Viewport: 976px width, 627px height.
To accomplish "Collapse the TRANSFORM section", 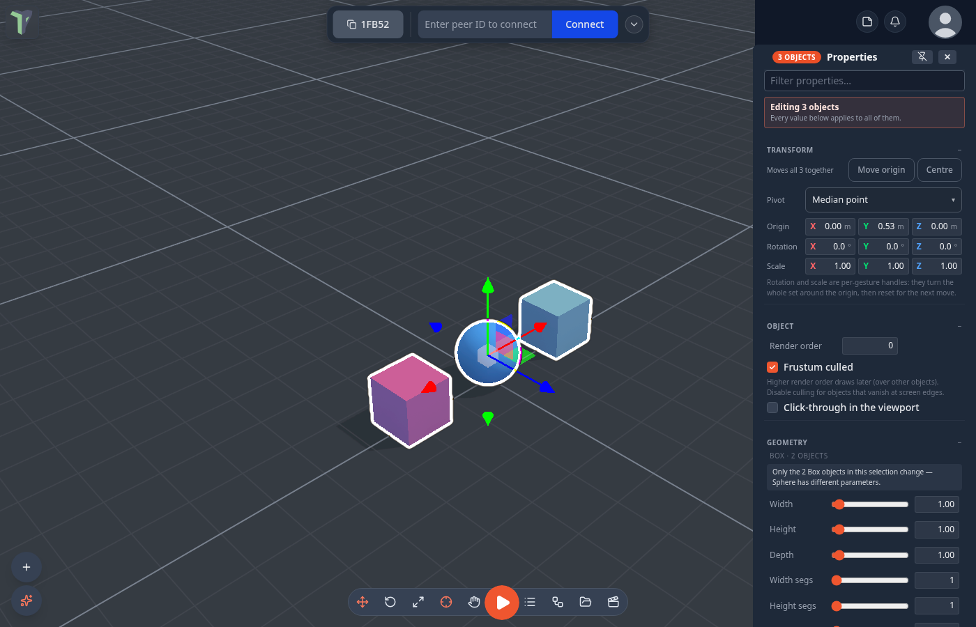I will 959,150.
